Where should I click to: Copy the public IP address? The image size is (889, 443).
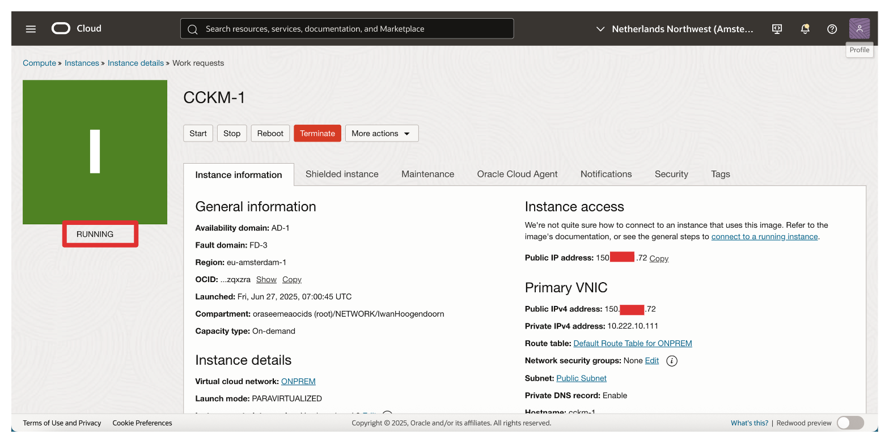(x=659, y=258)
